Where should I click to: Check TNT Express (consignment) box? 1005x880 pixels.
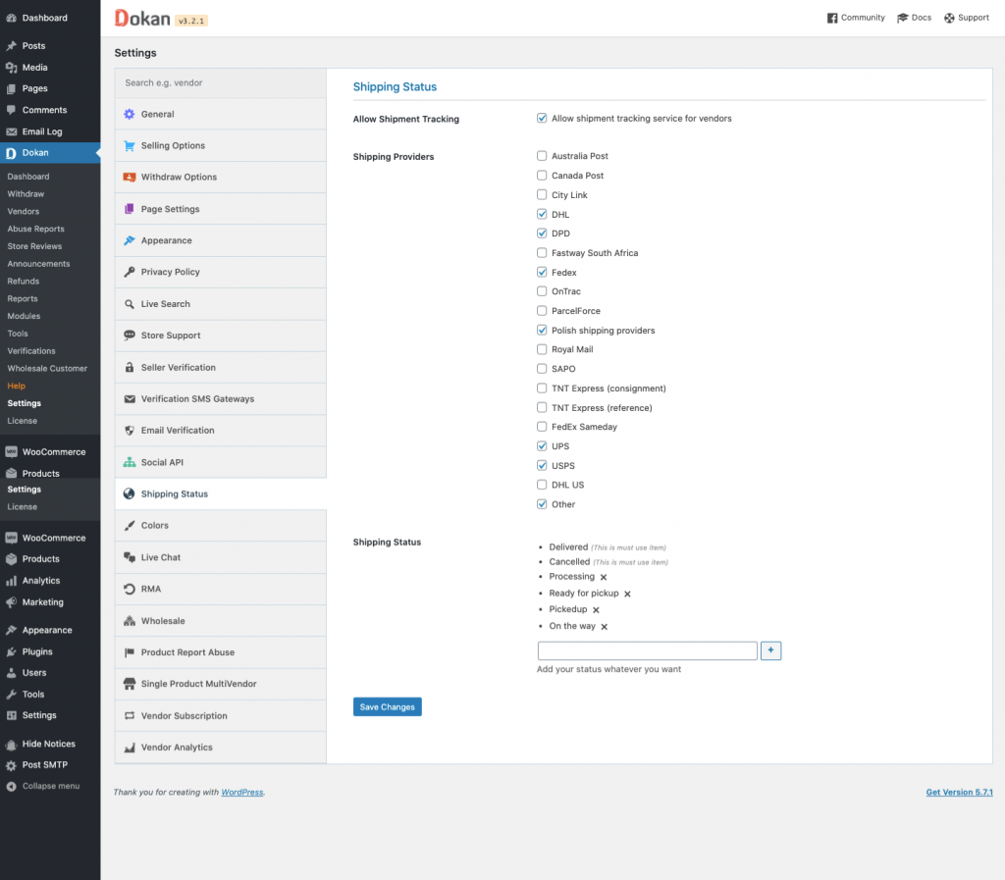tap(542, 388)
